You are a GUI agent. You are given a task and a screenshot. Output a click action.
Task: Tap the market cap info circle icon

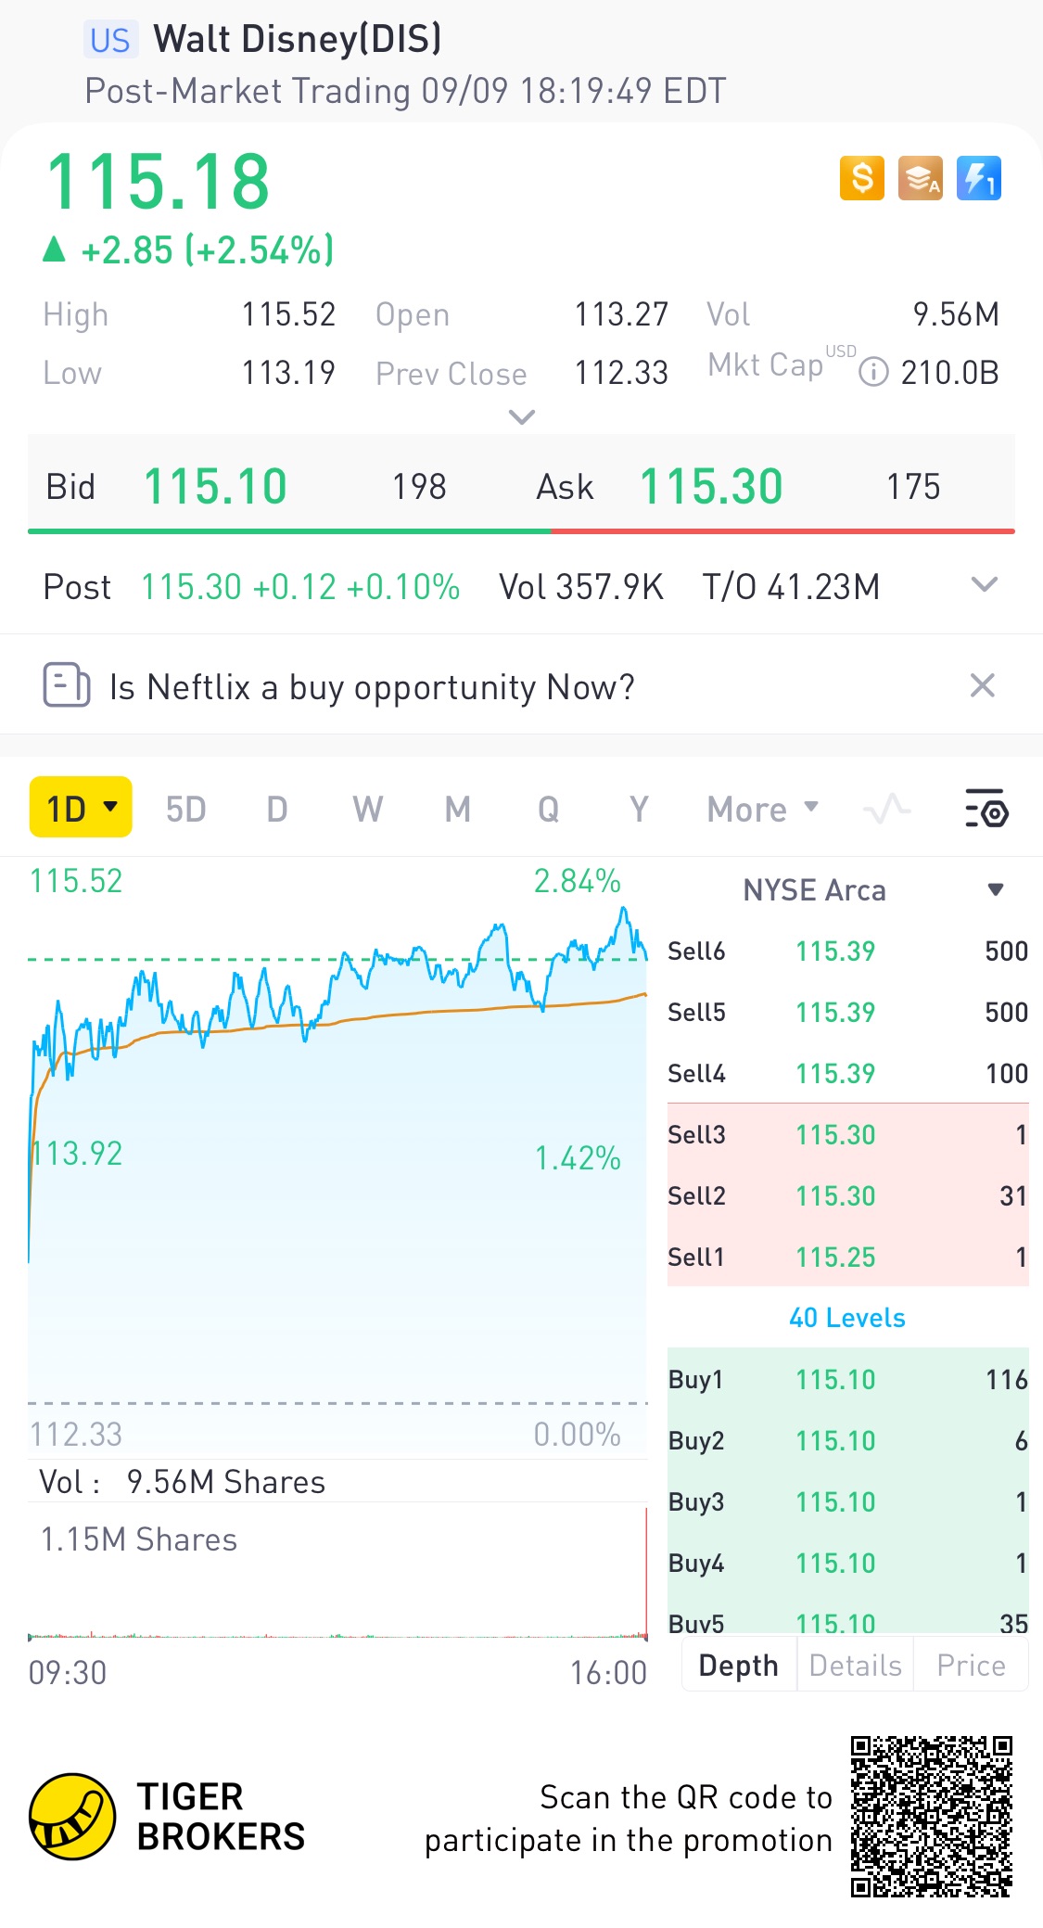873,373
